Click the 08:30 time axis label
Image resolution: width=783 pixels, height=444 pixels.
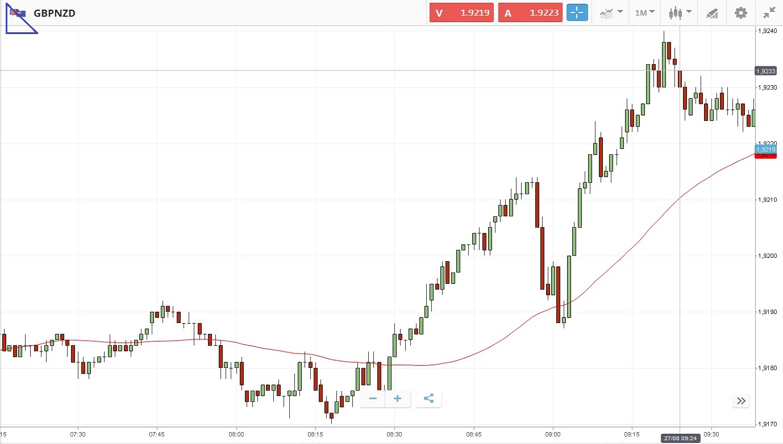click(x=394, y=434)
